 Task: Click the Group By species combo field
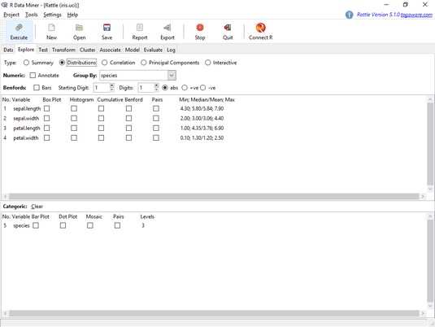(133, 75)
